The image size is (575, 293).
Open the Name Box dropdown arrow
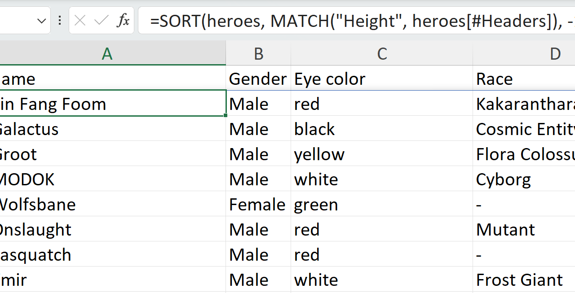click(x=42, y=21)
